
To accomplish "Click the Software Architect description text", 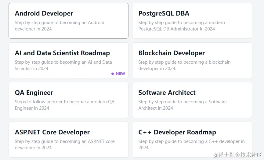I will [x=183, y=105].
